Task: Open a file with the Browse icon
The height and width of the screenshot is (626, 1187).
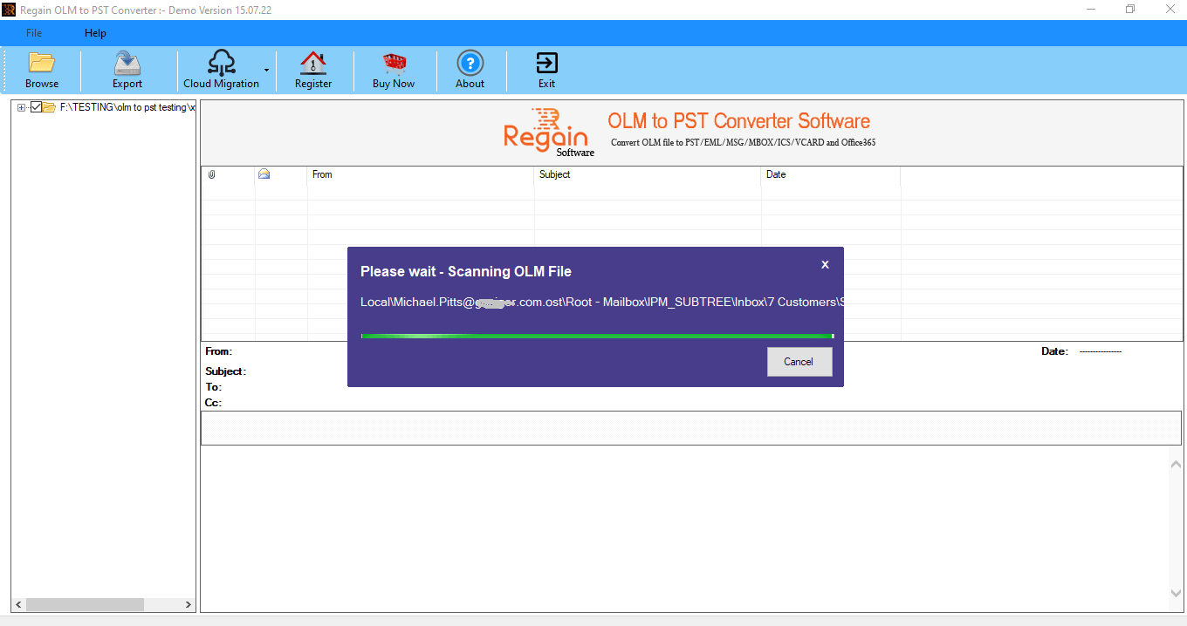Action: 41,69
